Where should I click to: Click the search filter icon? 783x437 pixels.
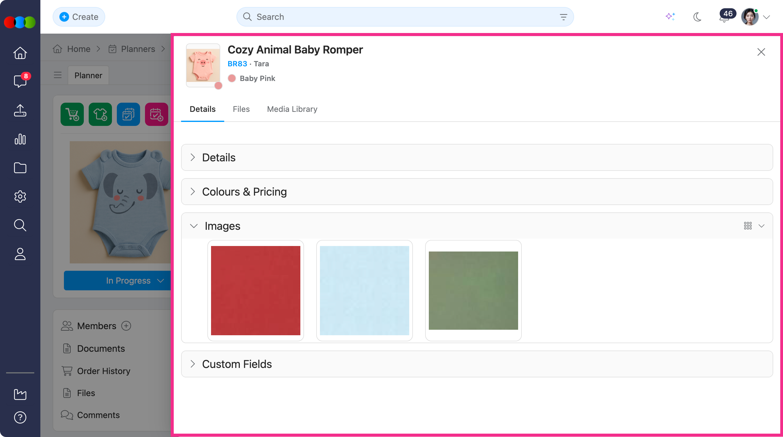(563, 17)
